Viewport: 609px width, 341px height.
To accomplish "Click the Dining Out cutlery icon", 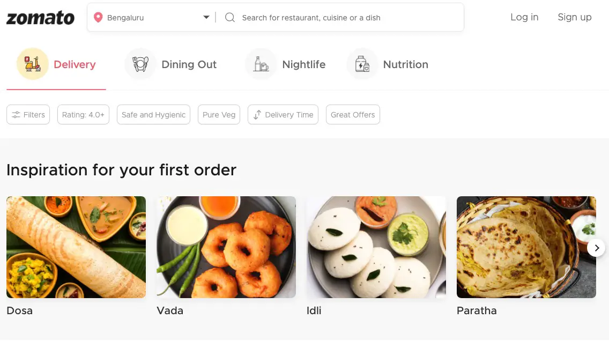I will 140,64.
